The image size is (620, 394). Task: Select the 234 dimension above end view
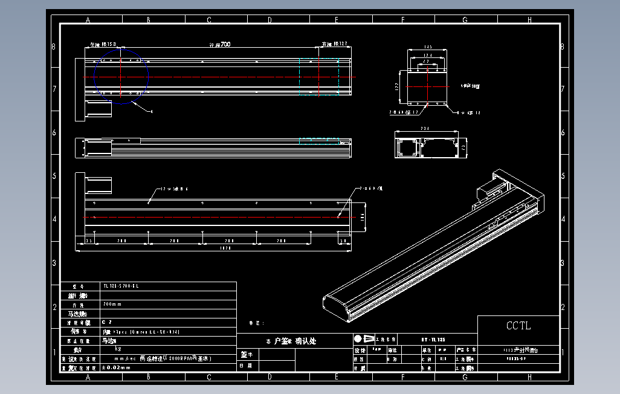425,129
